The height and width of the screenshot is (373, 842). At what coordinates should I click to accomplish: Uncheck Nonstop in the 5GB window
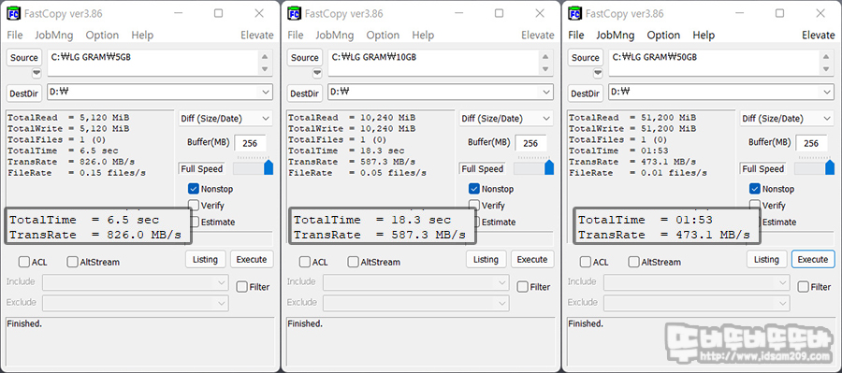coord(194,189)
